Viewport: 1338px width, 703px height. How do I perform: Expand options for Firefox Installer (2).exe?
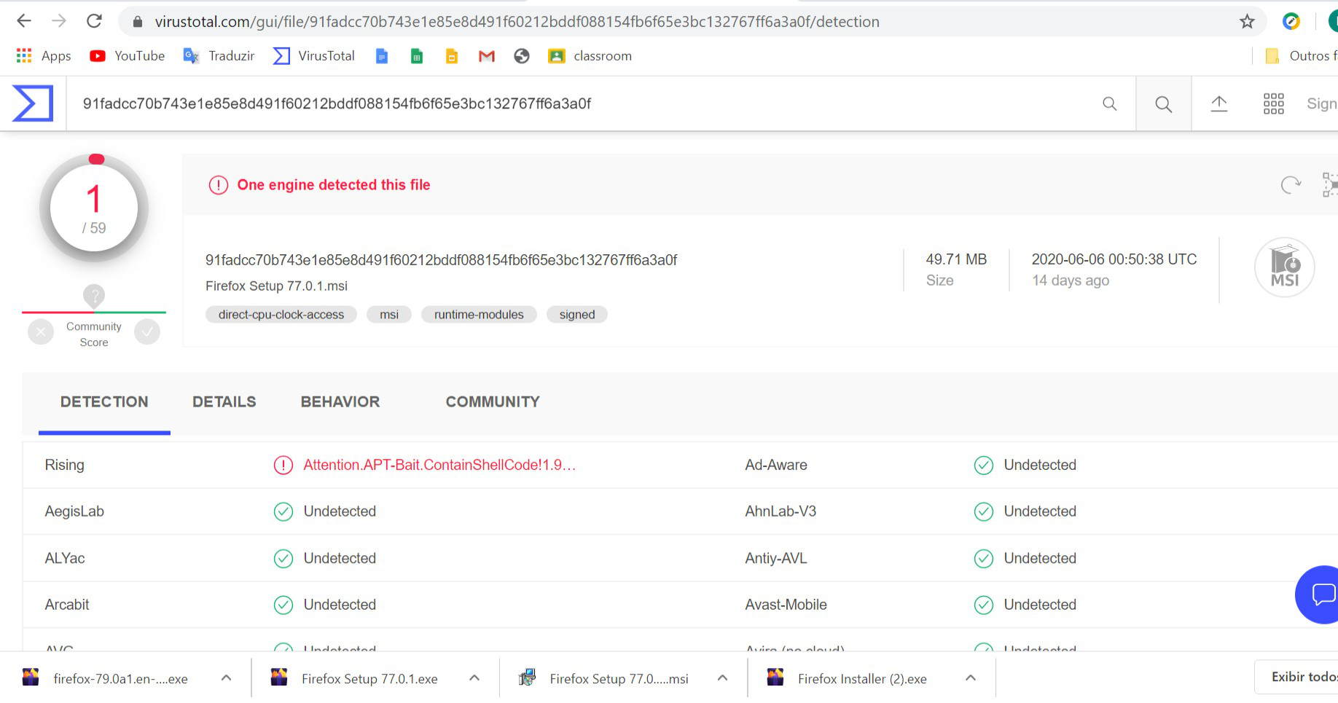pos(971,678)
